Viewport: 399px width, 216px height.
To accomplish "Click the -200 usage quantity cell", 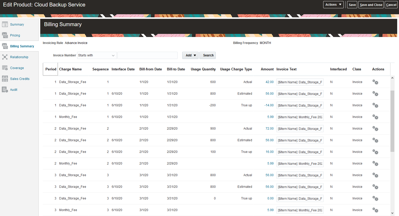I will click(212, 105).
